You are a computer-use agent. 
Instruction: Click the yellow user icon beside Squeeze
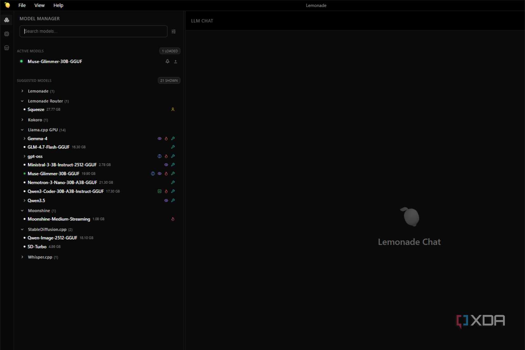(173, 109)
